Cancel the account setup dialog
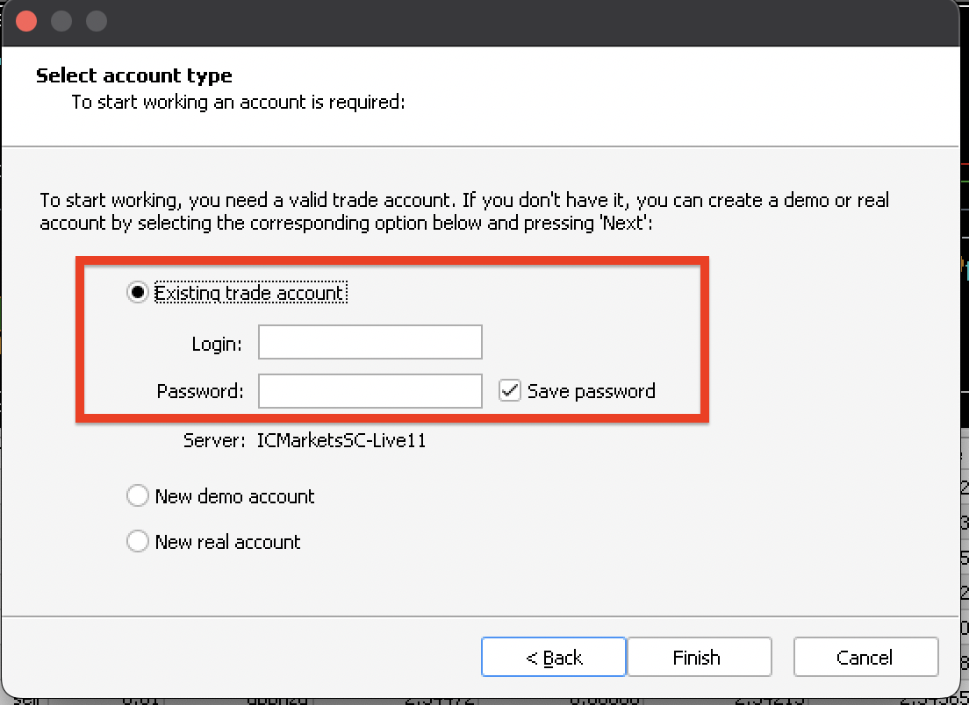This screenshot has height=705, width=969. [x=865, y=657]
